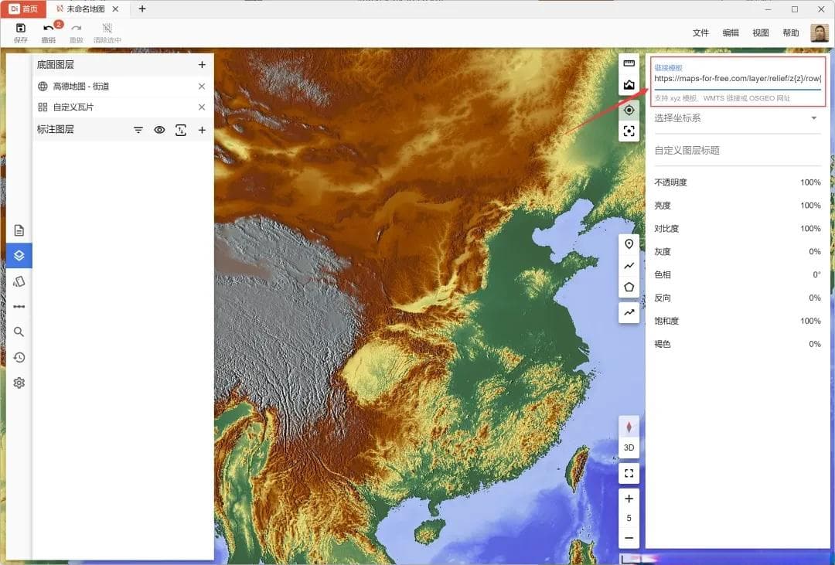Switch to the layers sidebar panel
The image size is (835, 565).
pyautogui.click(x=19, y=256)
